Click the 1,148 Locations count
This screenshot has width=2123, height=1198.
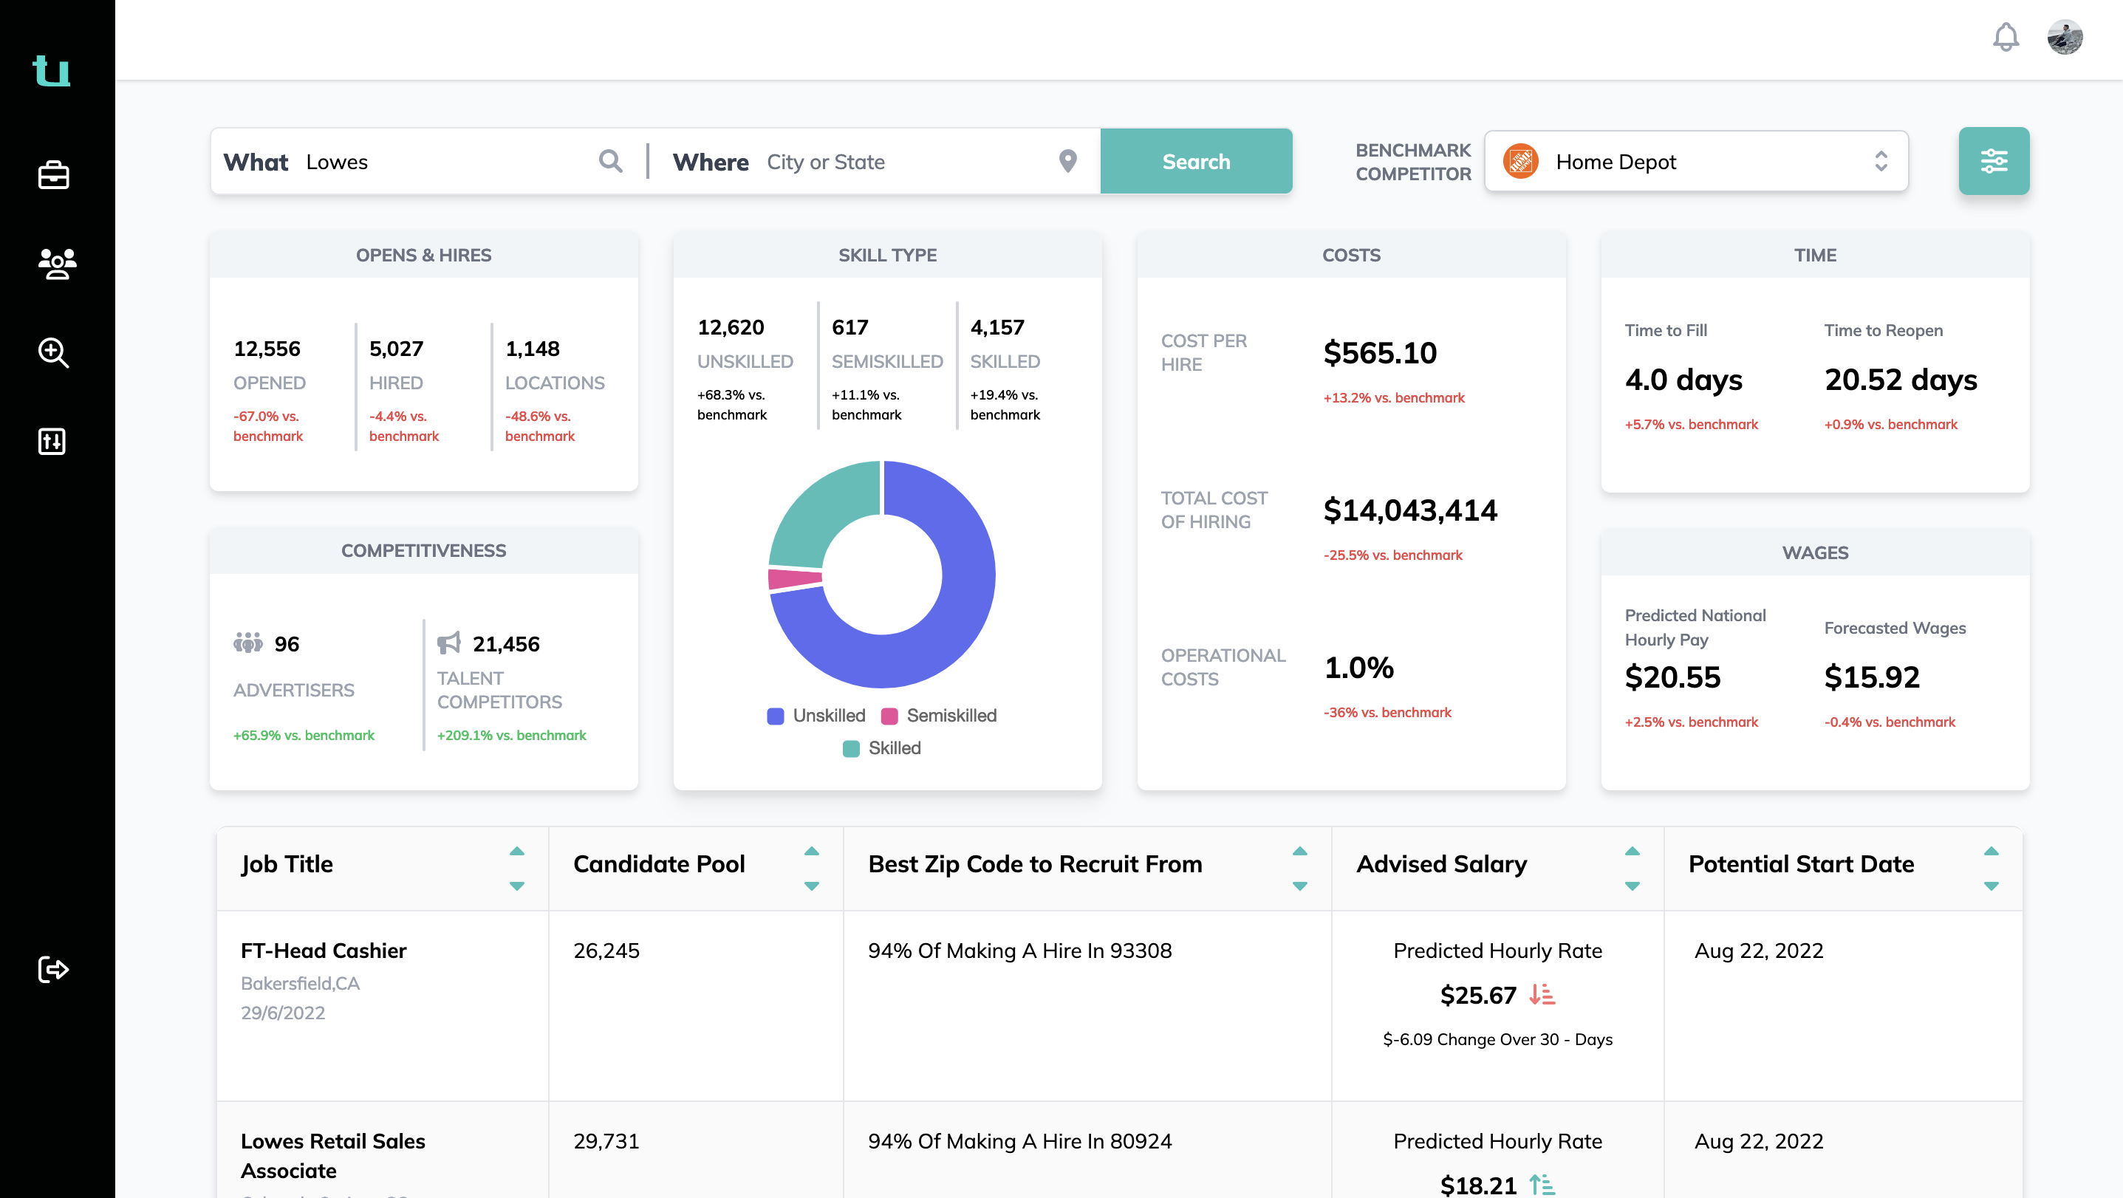tap(533, 349)
